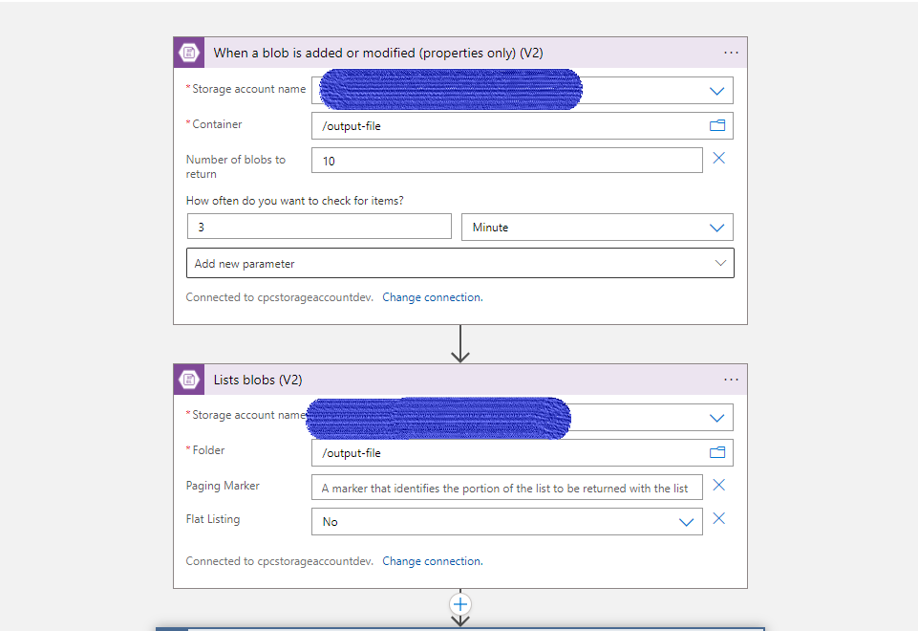918x631 pixels.
Task: Click the blob trigger connector icon
Action: pyautogui.click(x=189, y=53)
